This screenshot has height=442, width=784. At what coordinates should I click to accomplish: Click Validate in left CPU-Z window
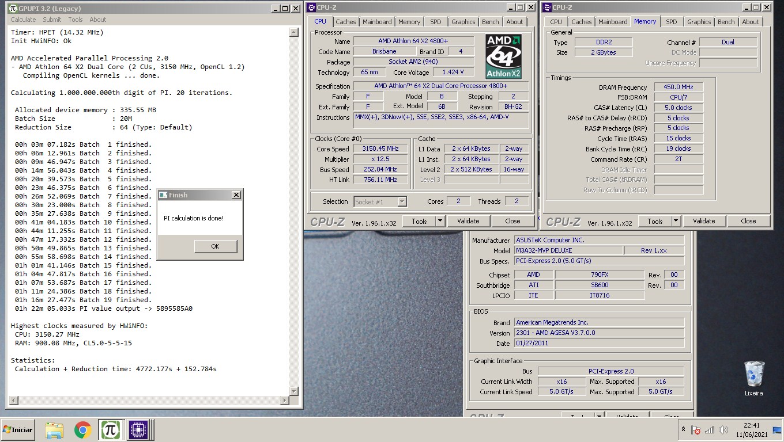click(x=468, y=221)
